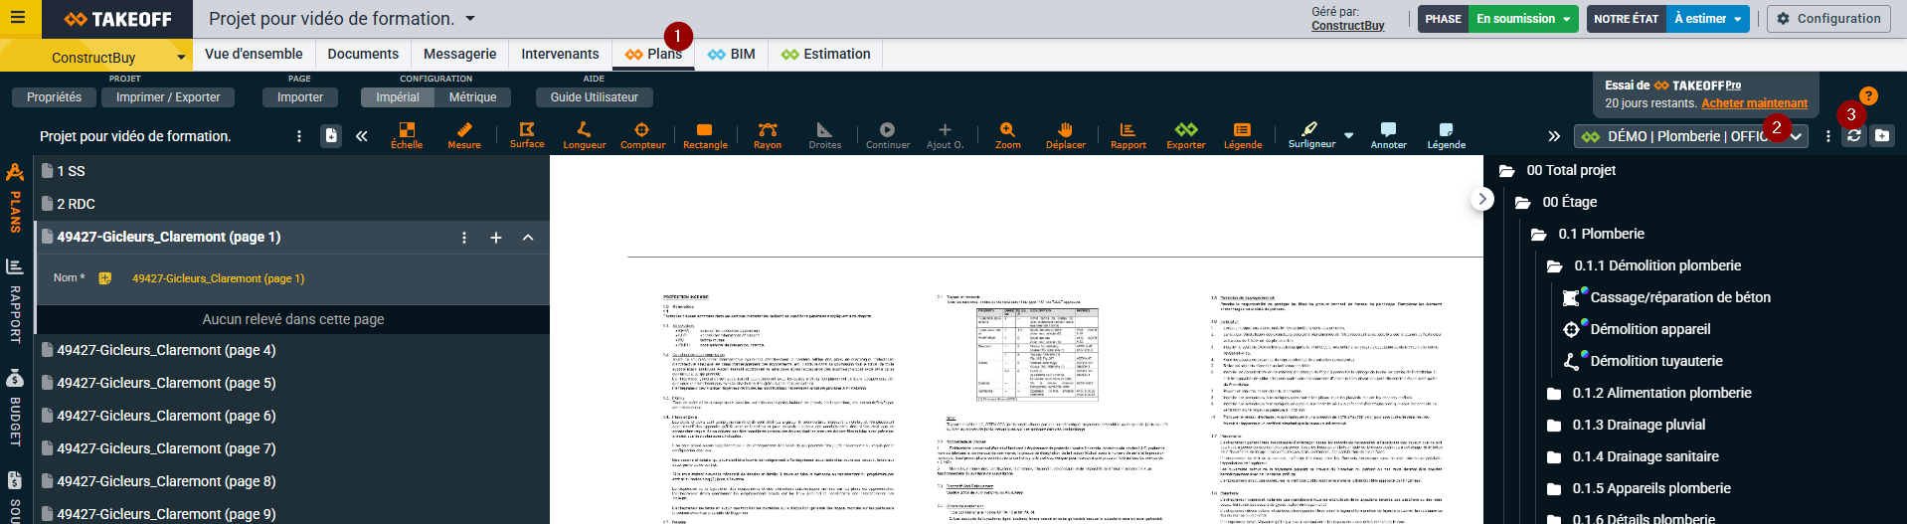This screenshot has height=524, width=1907.
Task: Switch units to Métrique
Action: click(x=472, y=97)
